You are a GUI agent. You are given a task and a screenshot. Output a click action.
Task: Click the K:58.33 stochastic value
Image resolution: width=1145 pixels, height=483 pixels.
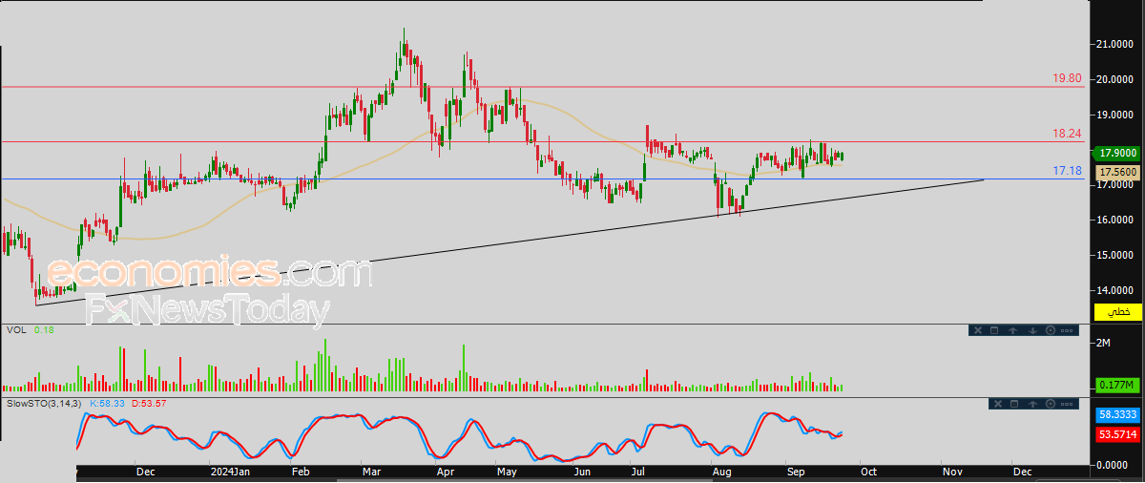click(x=108, y=405)
